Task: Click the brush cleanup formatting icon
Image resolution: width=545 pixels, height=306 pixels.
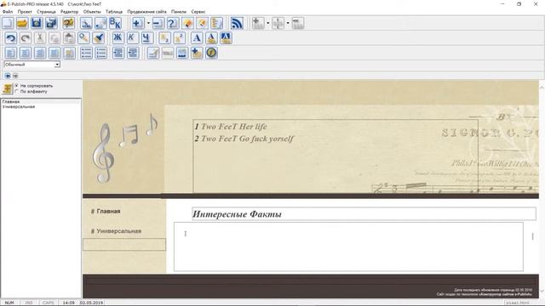Action: click(x=99, y=37)
